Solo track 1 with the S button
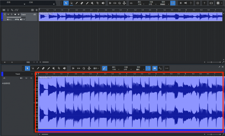Image resolution: width=225 pixels, height=136 pixels. click(x=12, y=15)
